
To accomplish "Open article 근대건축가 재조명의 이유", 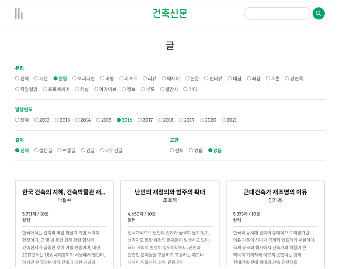I will coord(275,192).
